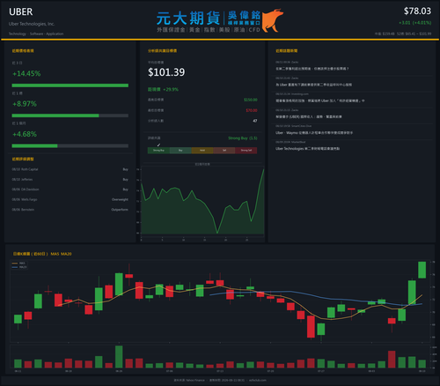
Task: Click the Roth Capital rating row
Action: click(x=70, y=169)
